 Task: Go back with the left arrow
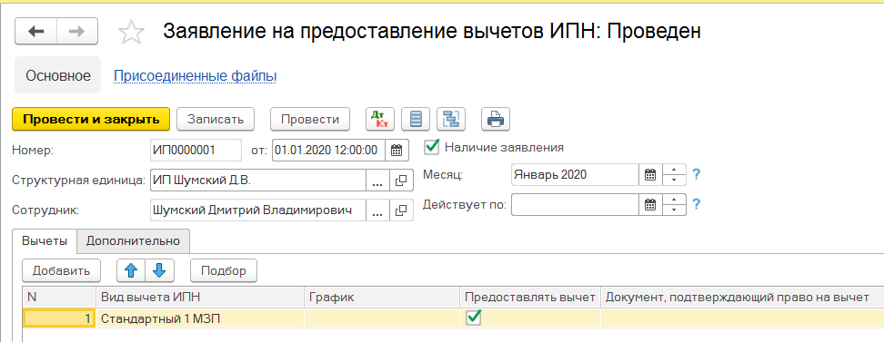point(35,32)
